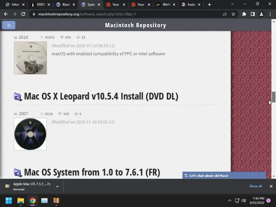This screenshot has height=207, width=276.
Task: Go forward in browser history
Action: pyautogui.click(x=15, y=14)
